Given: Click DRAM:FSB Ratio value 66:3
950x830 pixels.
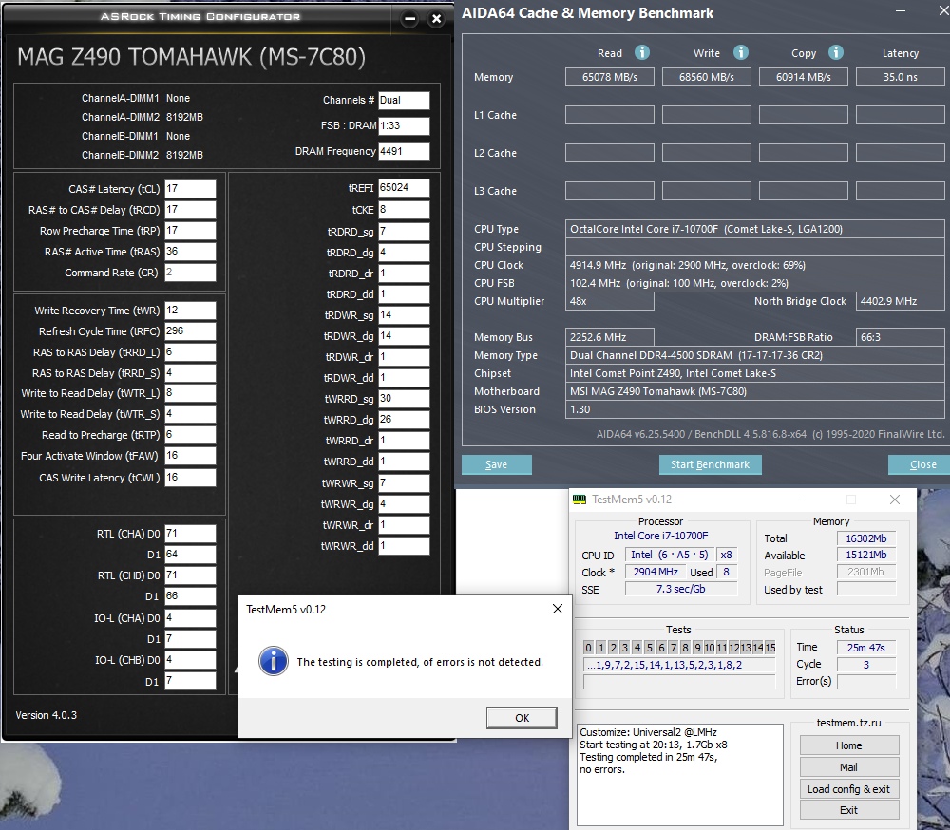Looking at the screenshot, I should [x=901, y=337].
